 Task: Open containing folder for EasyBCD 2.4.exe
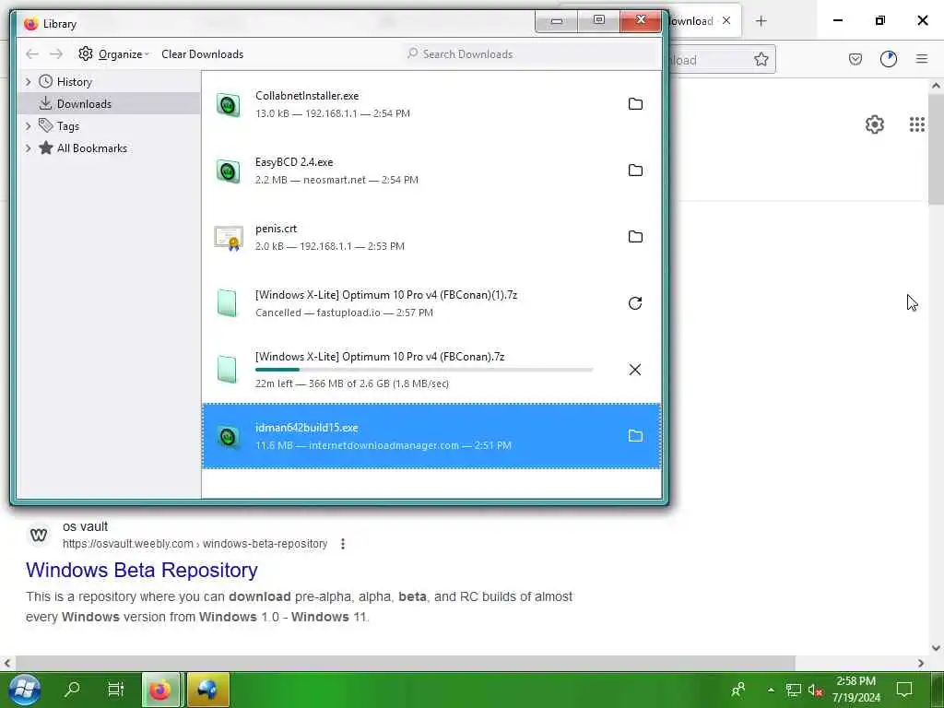pyautogui.click(x=635, y=171)
